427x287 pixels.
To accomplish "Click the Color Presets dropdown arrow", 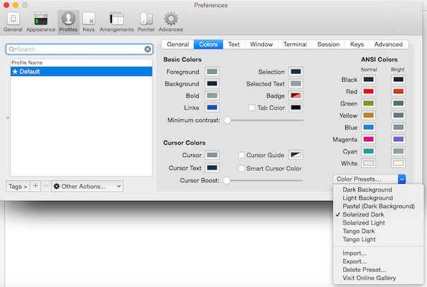I will click(402, 179).
